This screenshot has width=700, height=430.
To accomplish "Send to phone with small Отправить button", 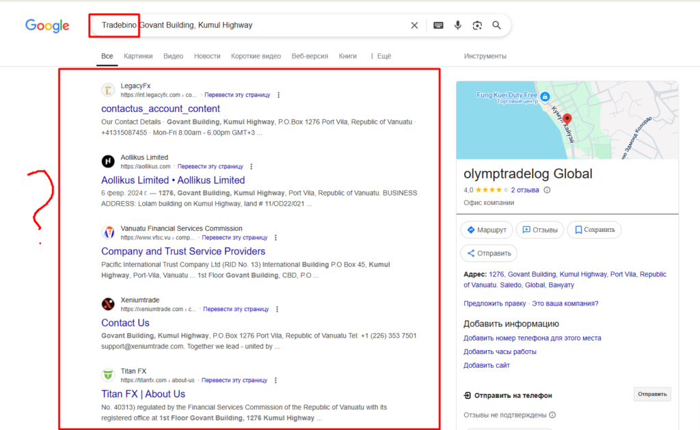I will click(652, 394).
